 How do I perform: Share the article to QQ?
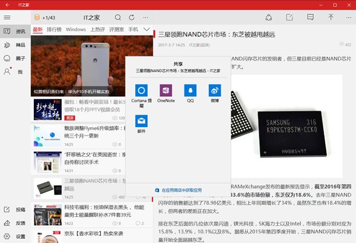coord(190,93)
